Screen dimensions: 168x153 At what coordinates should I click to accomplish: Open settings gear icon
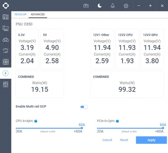click(126, 6)
